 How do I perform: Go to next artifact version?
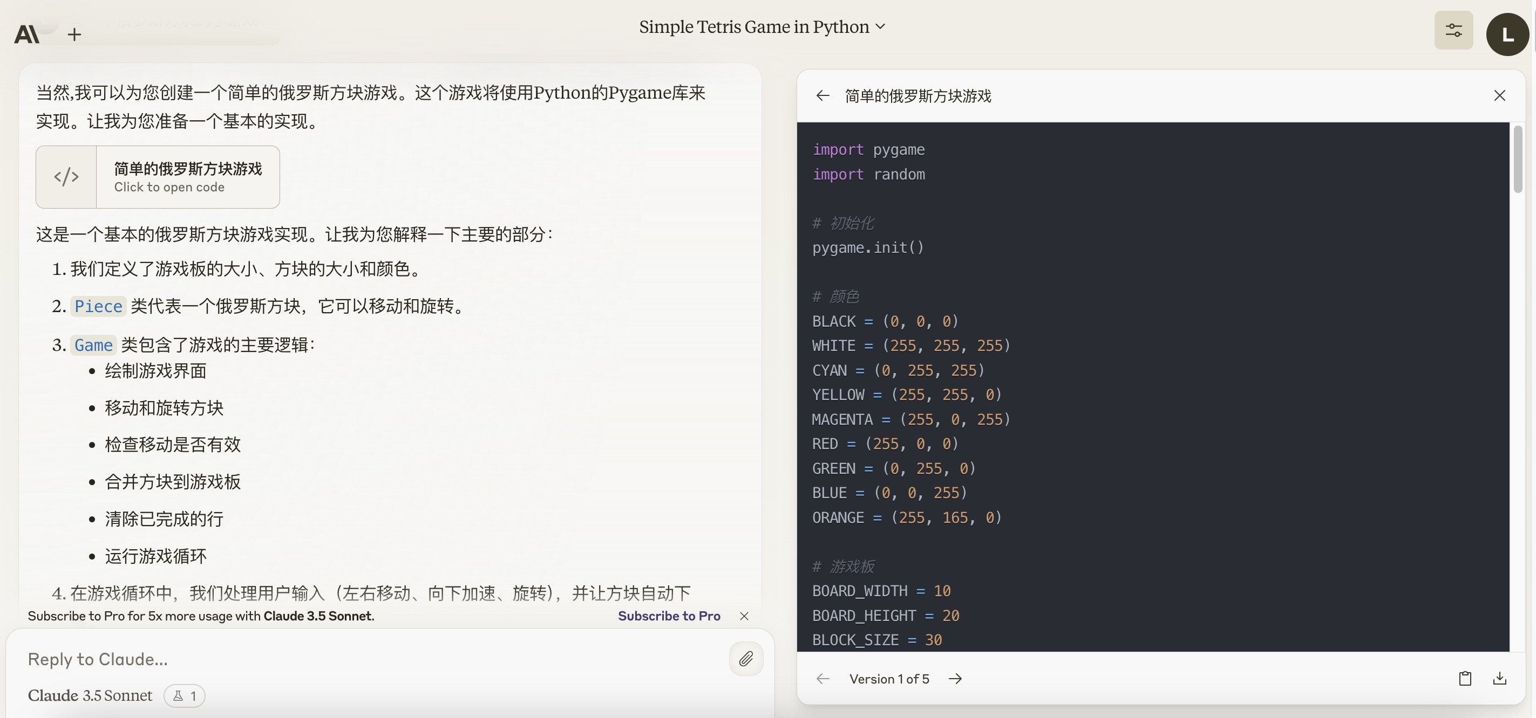tap(955, 679)
